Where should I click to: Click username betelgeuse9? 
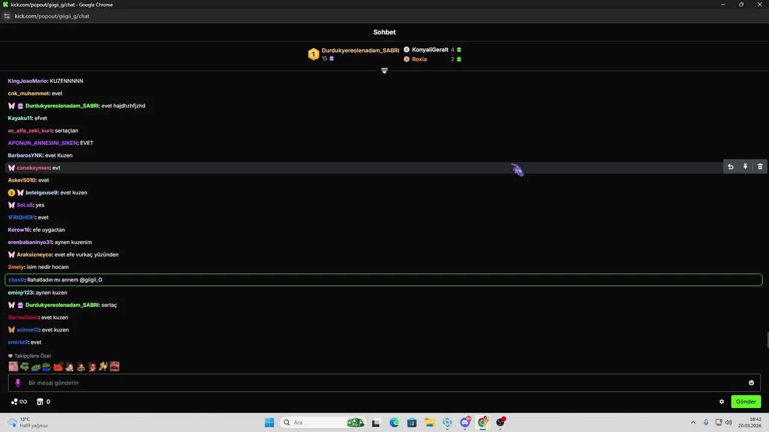coord(41,193)
